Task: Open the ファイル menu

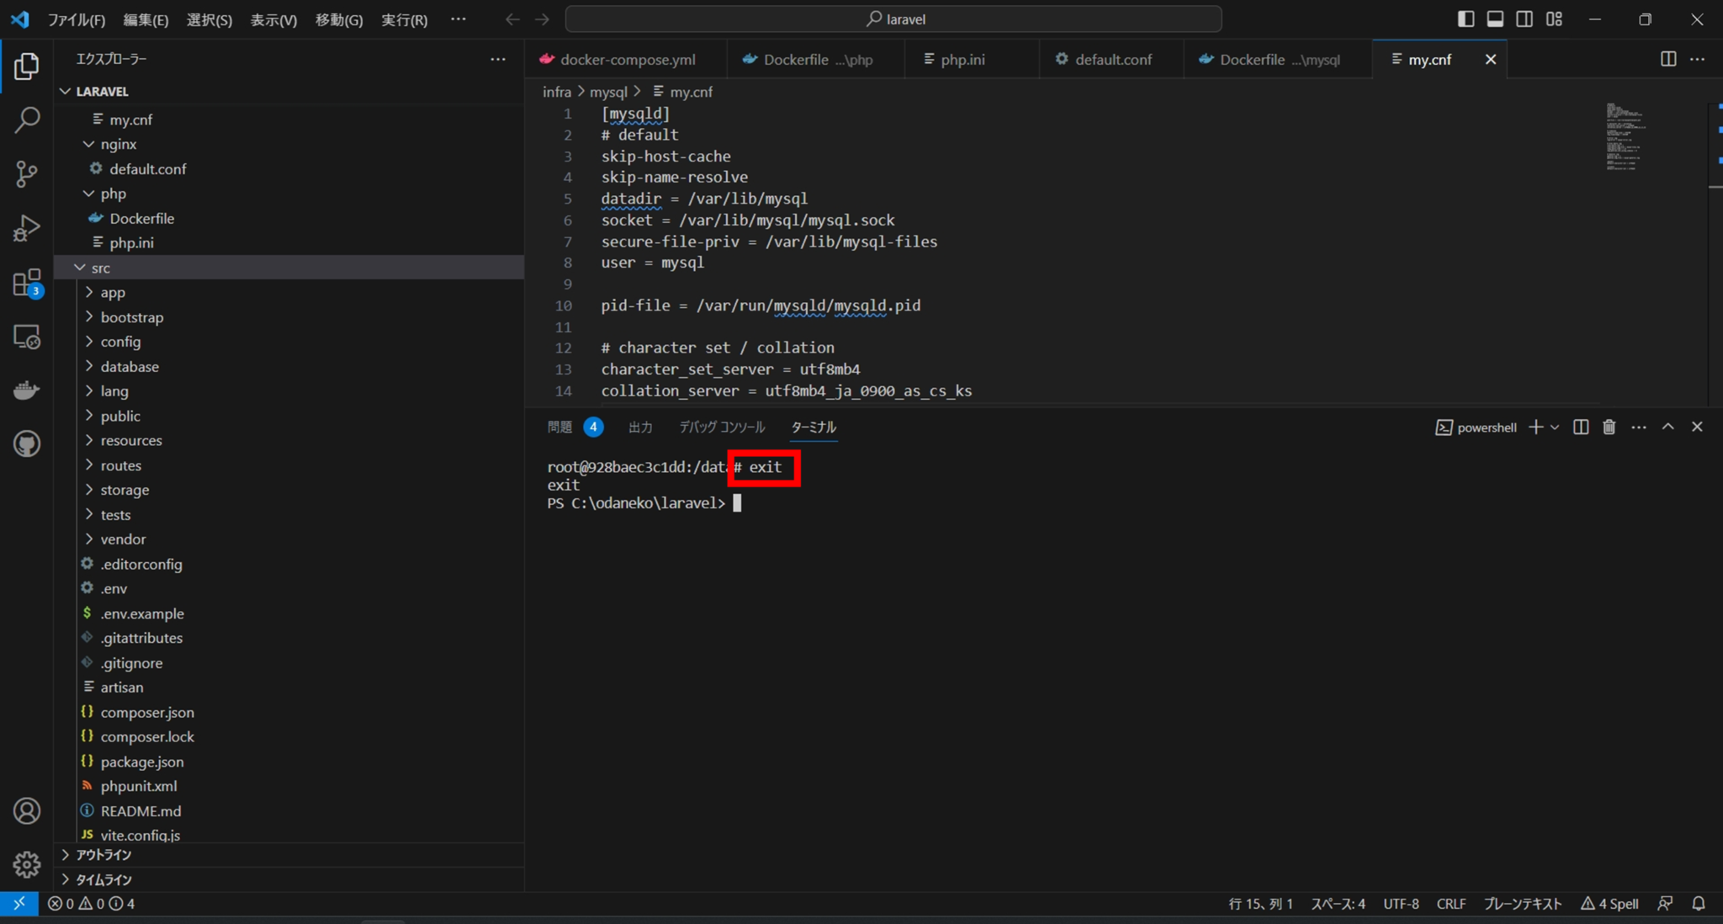Action: [x=77, y=19]
